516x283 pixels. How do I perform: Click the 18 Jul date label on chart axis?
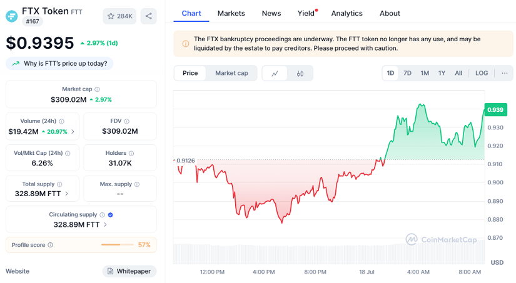367,272
